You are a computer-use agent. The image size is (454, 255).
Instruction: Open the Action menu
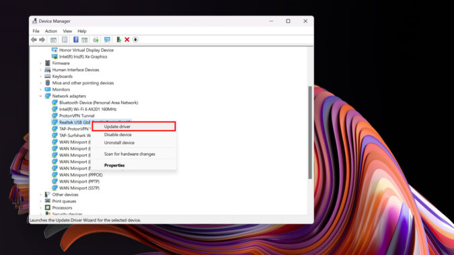[51, 31]
